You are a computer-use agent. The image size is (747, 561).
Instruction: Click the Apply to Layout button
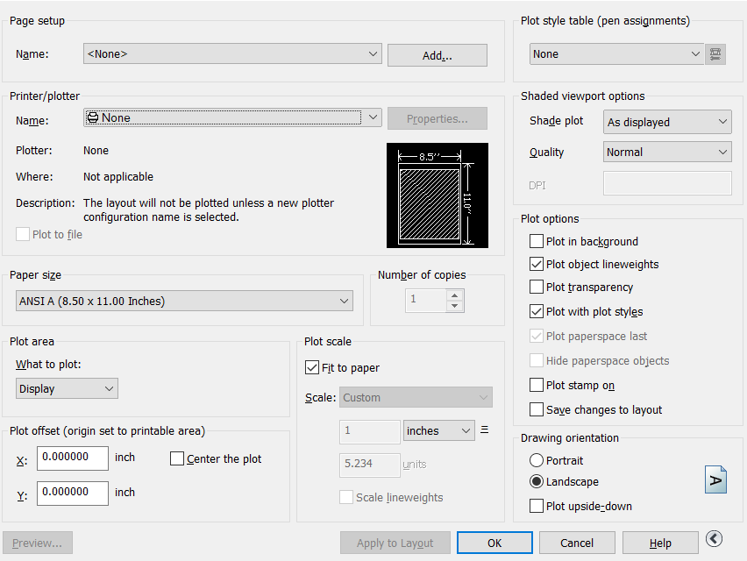395,543
